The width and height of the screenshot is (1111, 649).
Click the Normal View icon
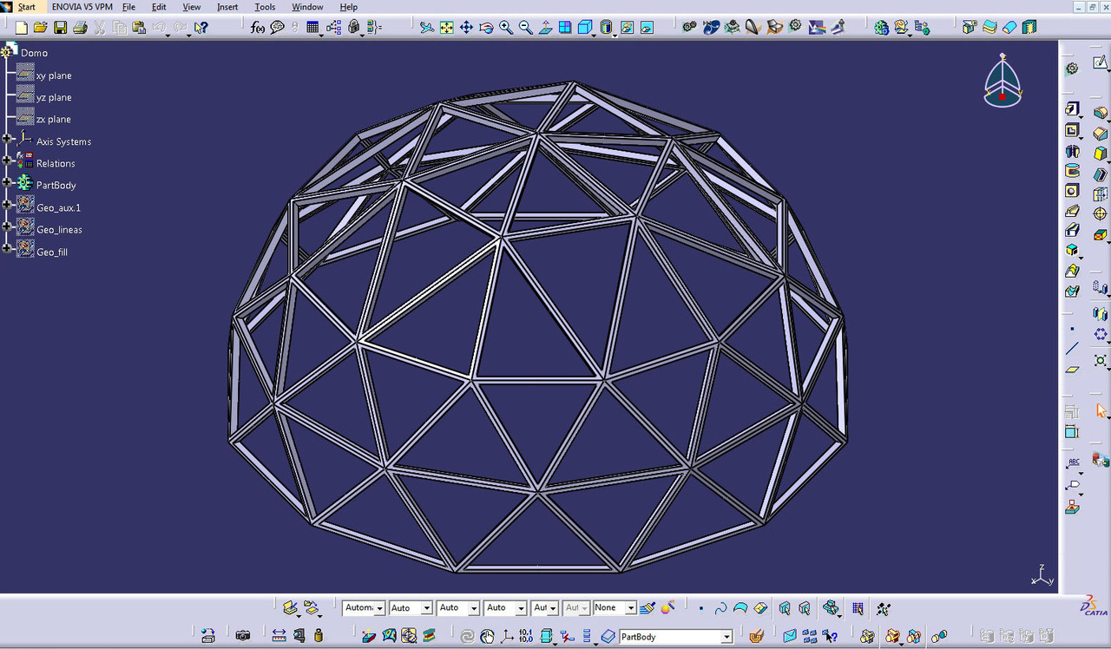coord(546,28)
